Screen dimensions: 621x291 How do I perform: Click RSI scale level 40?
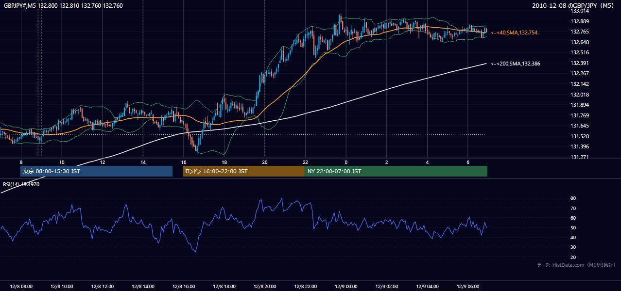pos(573,237)
